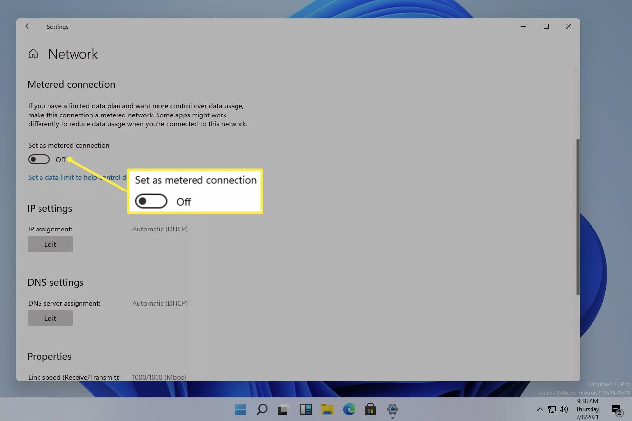Toggle Set as metered connection switch

[x=39, y=159]
